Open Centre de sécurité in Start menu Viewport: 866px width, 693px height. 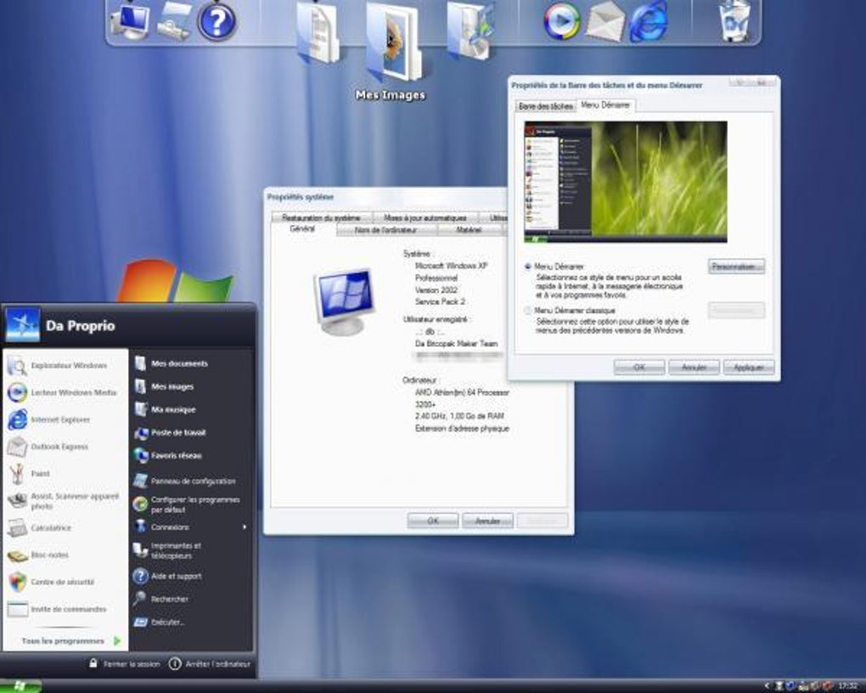tap(62, 583)
